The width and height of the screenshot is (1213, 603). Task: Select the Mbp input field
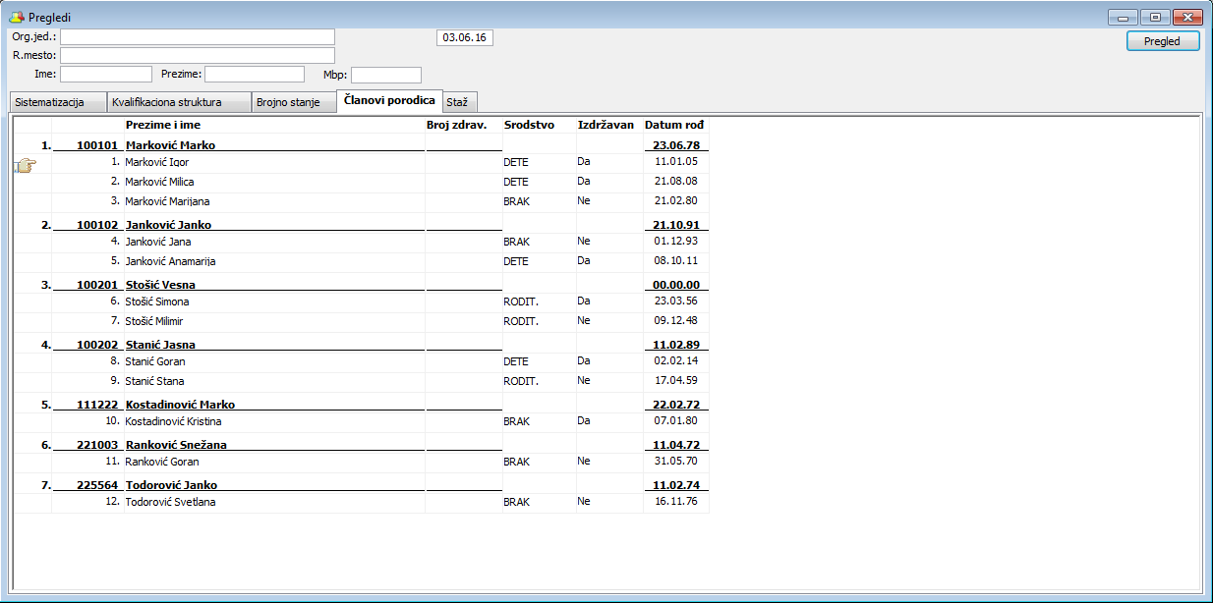pos(386,75)
